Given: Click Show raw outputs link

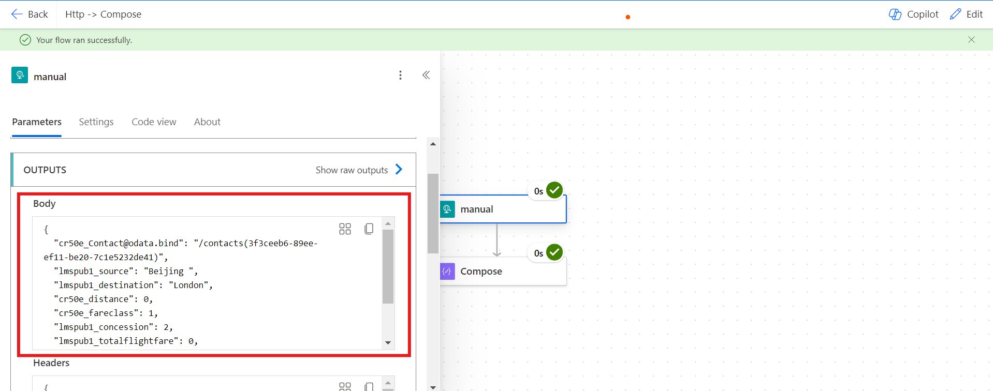Looking at the screenshot, I should pos(352,170).
